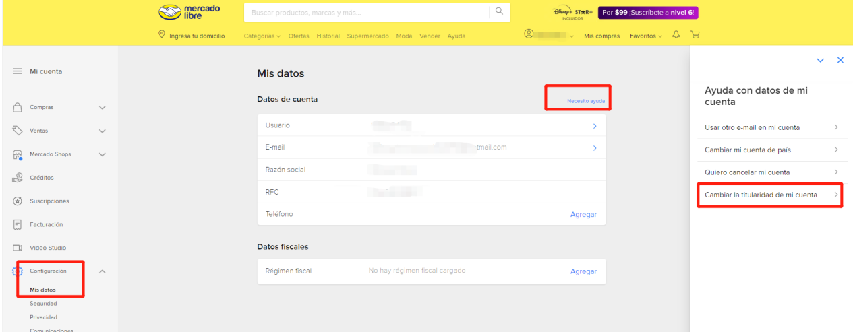The height and width of the screenshot is (332, 853).
Task: Open the notifications bell icon
Action: point(676,36)
